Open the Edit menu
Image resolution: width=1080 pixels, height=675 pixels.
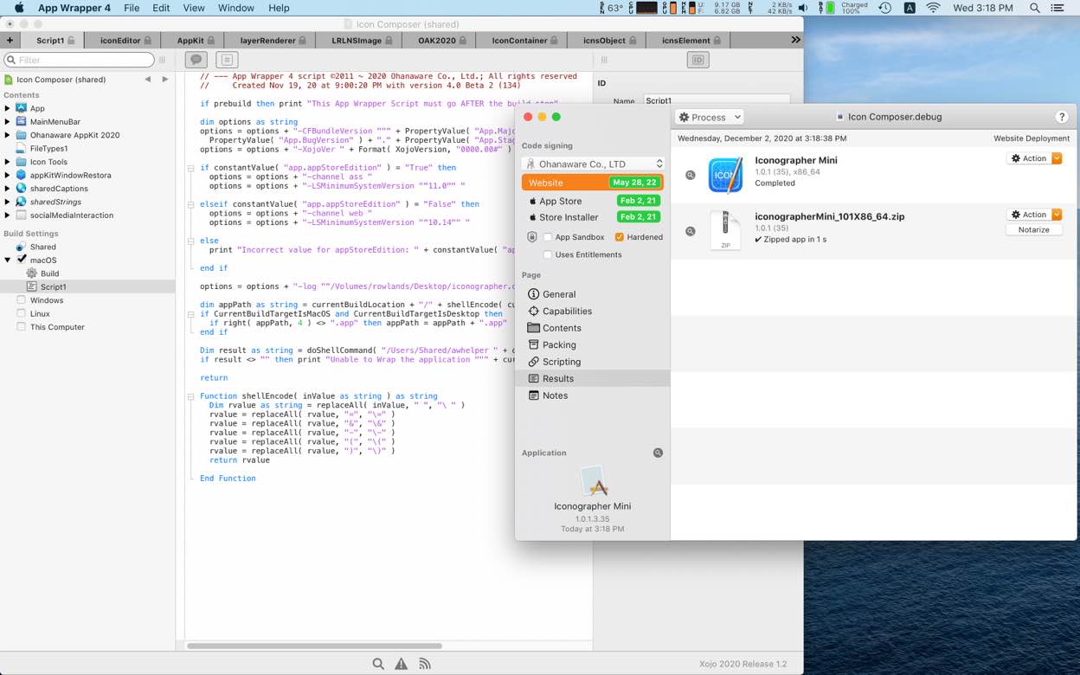click(x=161, y=8)
